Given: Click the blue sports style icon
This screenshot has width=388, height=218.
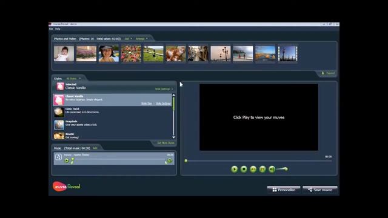Looking at the screenshot, I should click(x=59, y=125).
